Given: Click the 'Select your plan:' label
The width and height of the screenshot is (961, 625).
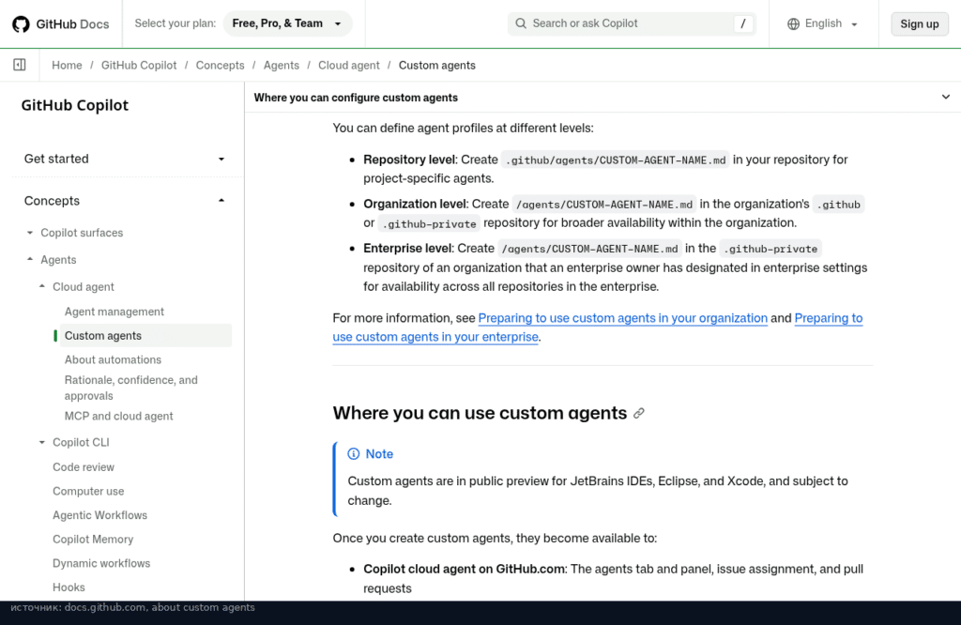Looking at the screenshot, I should (175, 23).
